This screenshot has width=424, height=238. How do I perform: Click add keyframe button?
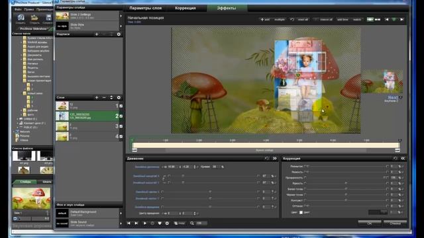click(265, 19)
